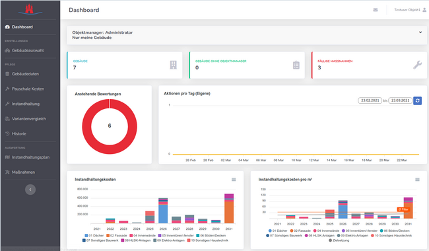Screen dimensions: 429x251
Task: Toggle 04 Innenwände series in Instandhaltungskosten legend
Action: tap(143, 235)
